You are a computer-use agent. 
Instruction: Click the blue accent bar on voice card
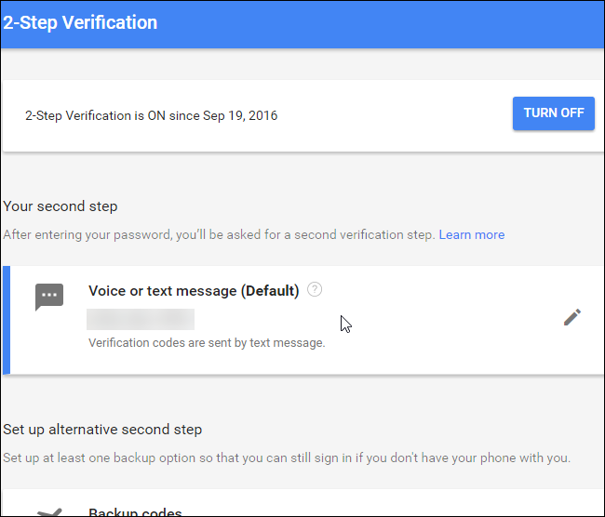coord(6,320)
